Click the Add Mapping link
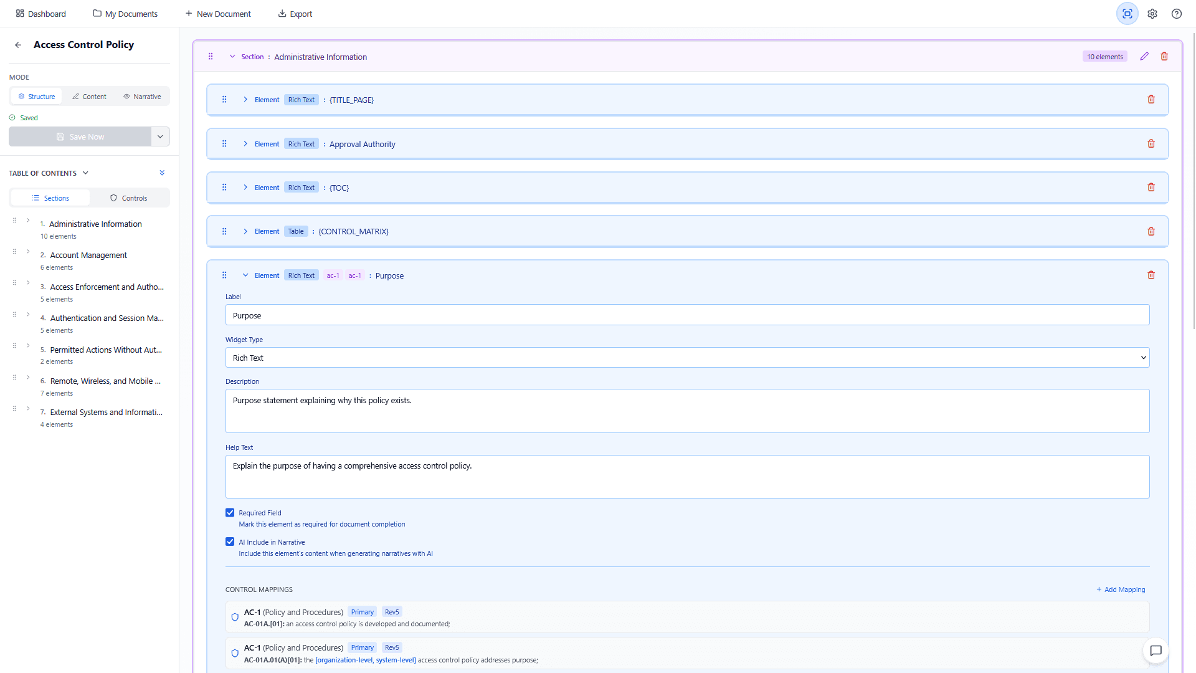1196x673 pixels. click(1120, 589)
